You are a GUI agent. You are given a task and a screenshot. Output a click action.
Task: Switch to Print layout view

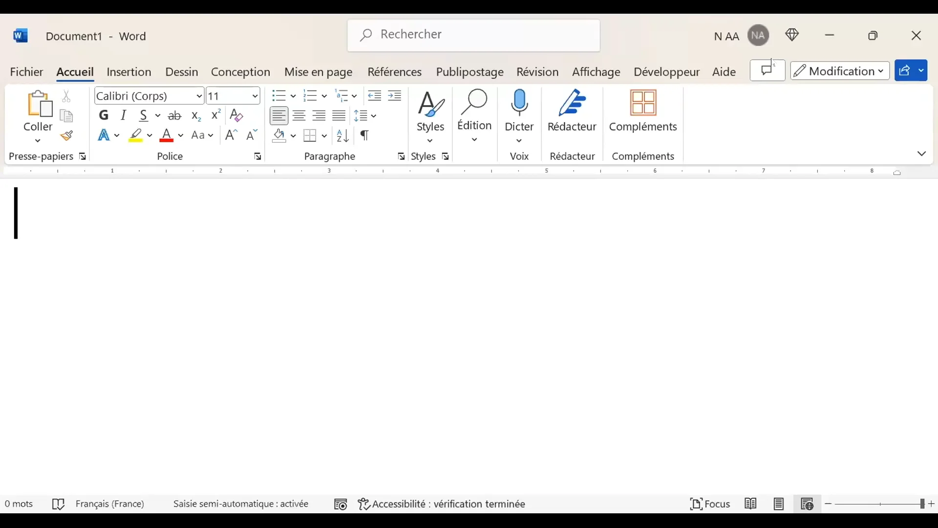pyautogui.click(x=780, y=505)
